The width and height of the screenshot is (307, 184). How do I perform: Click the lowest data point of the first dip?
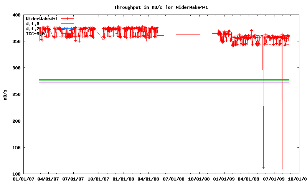[x=263, y=168]
